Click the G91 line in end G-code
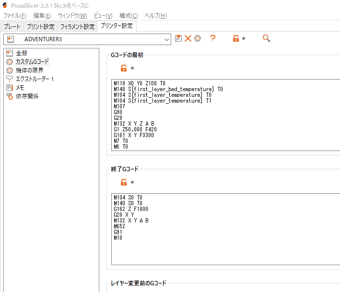Screen dimensions: 340x292 click(x=118, y=232)
